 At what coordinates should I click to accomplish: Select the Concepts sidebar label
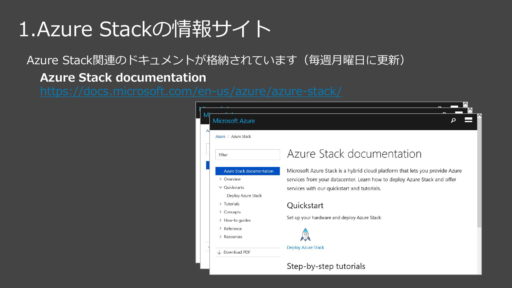pos(232,212)
